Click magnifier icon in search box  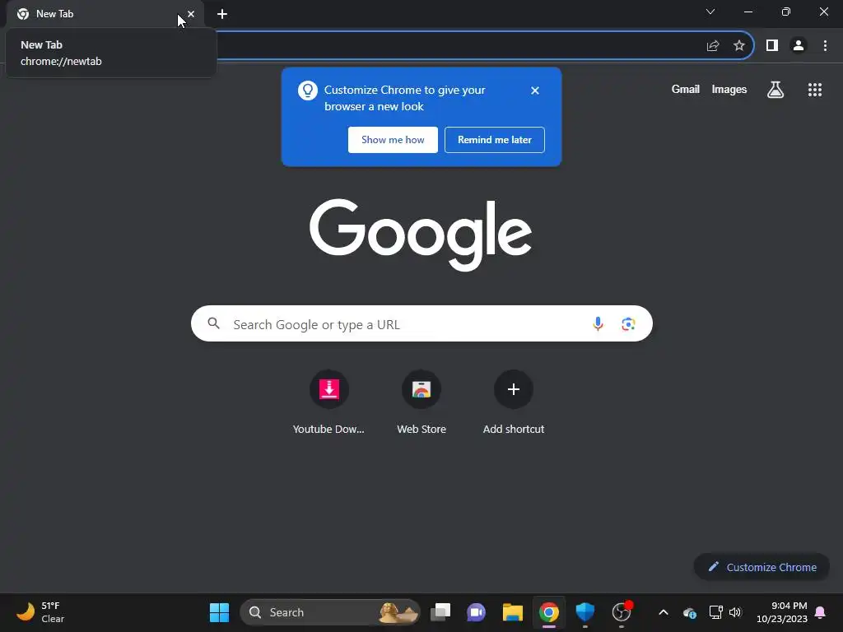click(214, 323)
